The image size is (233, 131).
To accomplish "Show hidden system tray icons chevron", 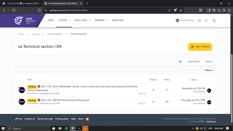I will point(193,128).
